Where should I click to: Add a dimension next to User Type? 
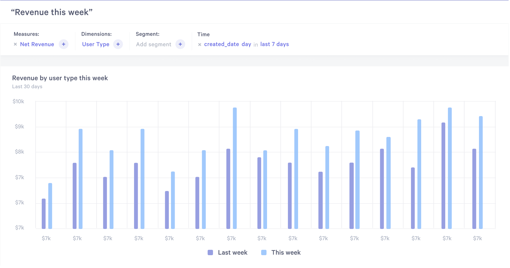pyautogui.click(x=118, y=44)
